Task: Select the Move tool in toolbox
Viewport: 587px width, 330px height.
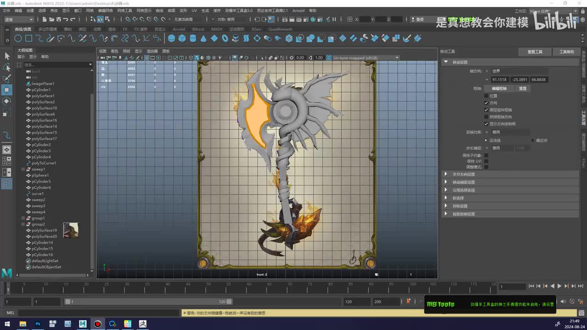Action: [7, 90]
